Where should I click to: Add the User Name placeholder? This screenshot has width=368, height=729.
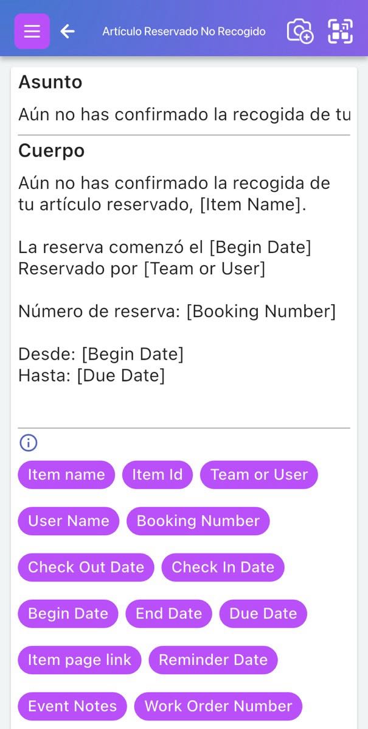pos(68,521)
